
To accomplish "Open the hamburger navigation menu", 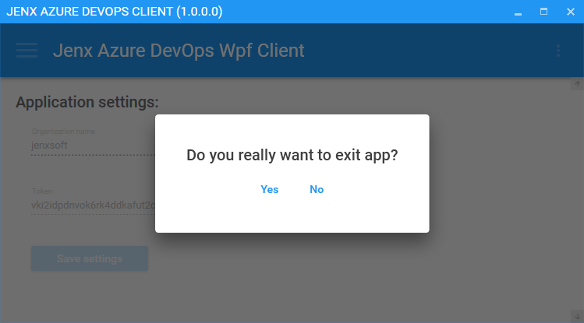I will [27, 50].
